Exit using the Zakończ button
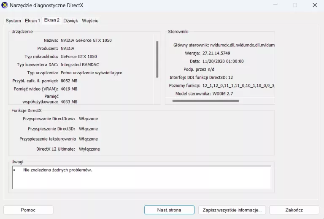324x219 pixels. click(x=294, y=210)
